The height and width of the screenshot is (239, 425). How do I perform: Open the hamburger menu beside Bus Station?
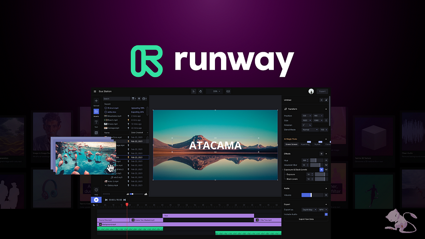coord(95,91)
